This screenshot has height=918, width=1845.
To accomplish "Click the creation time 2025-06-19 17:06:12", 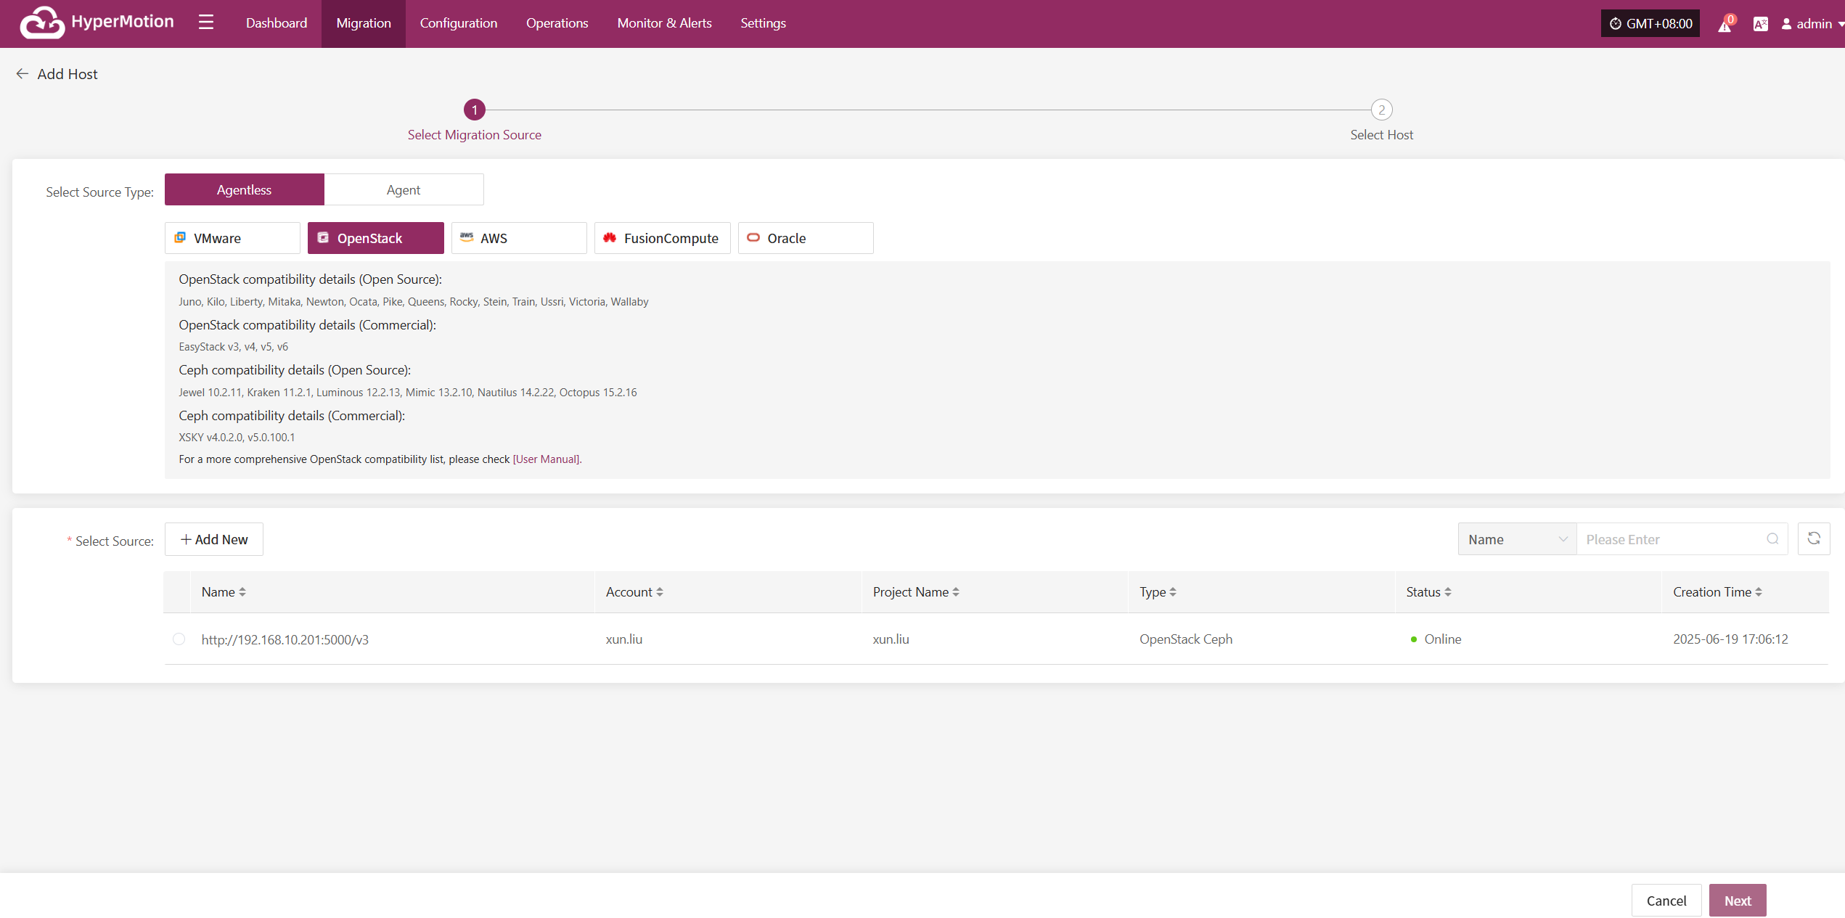I will tap(1730, 639).
